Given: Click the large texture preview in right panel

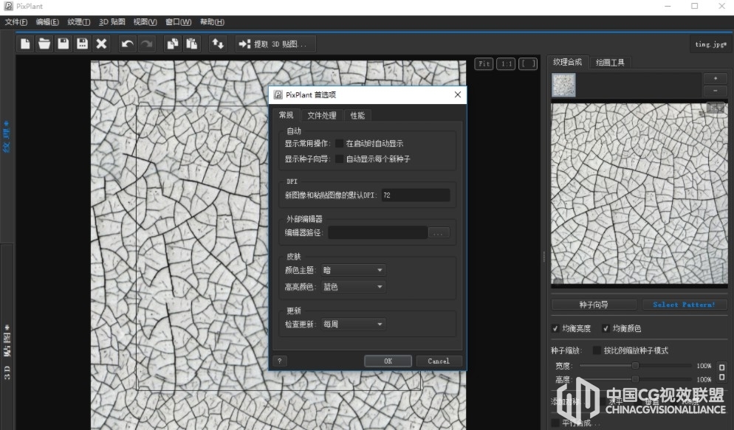Looking at the screenshot, I should click(x=639, y=194).
